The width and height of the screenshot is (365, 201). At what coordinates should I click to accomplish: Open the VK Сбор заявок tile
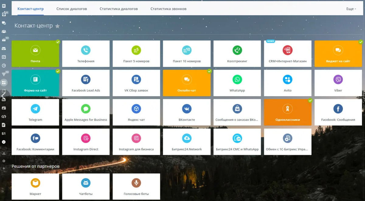click(x=136, y=83)
